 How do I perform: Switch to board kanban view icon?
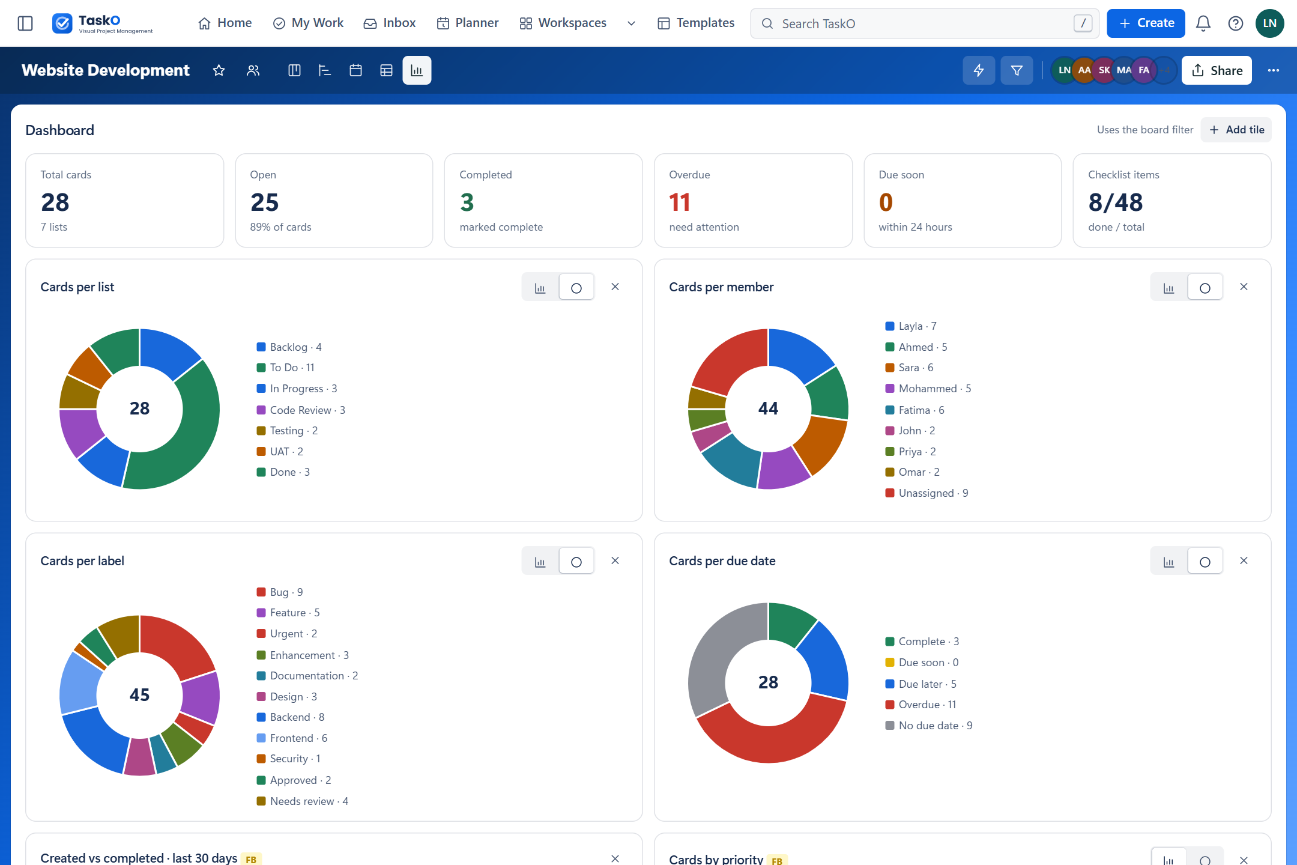pyautogui.click(x=294, y=70)
